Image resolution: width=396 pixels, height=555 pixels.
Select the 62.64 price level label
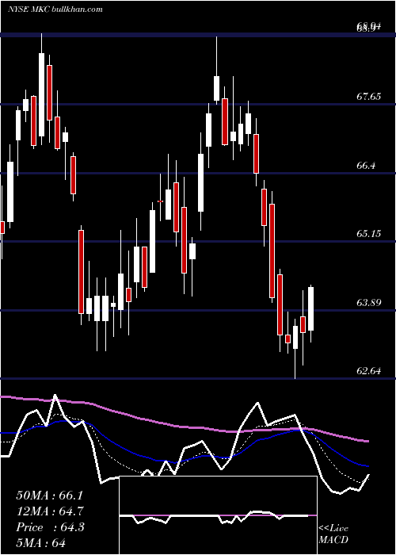(x=369, y=371)
